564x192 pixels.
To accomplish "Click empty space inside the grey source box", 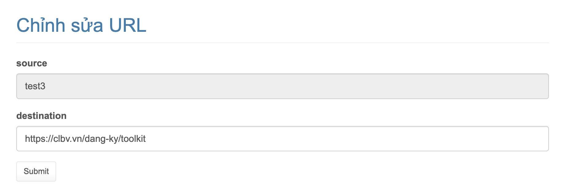I will pyautogui.click(x=338, y=86).
